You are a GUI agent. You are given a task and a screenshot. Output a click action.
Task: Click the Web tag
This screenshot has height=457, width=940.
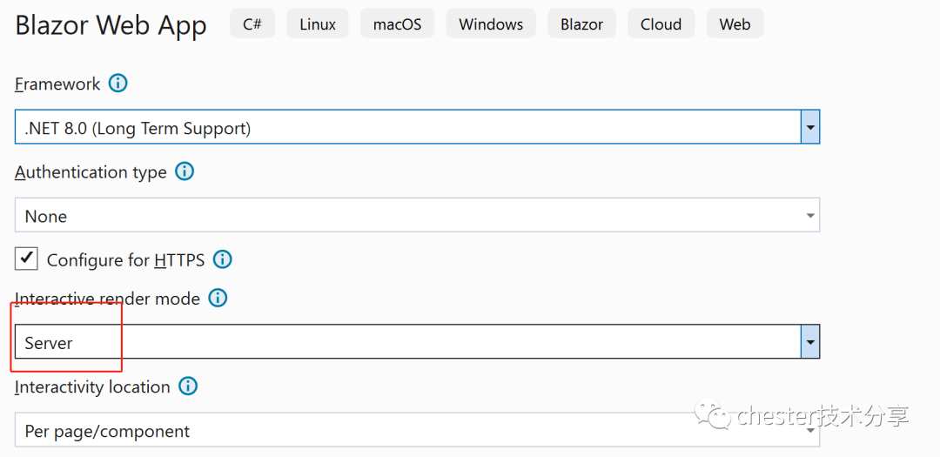coord(735,24)
